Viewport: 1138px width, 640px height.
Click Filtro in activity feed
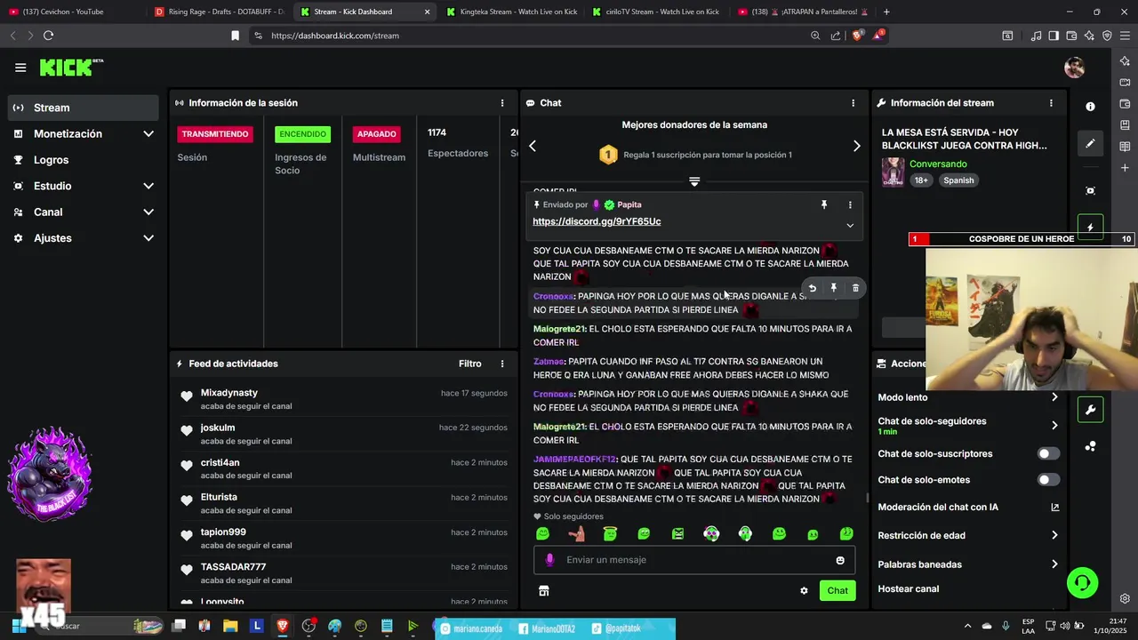pos(470,364)
